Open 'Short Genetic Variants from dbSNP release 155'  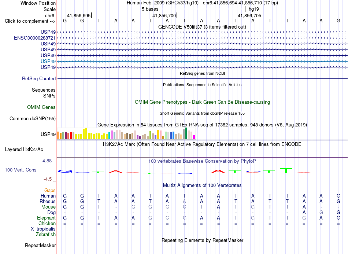tap(202, 113)
